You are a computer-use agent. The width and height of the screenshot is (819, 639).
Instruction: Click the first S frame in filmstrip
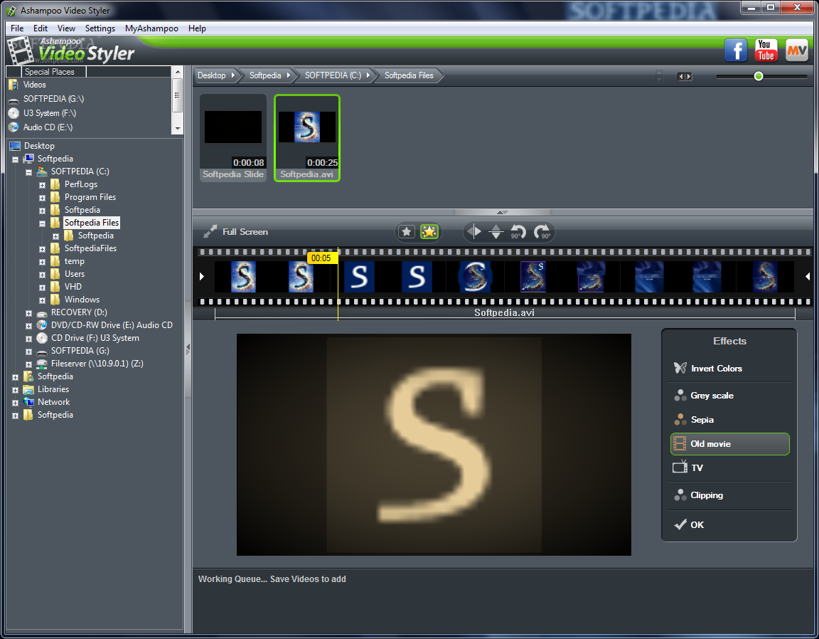[243, 277]
